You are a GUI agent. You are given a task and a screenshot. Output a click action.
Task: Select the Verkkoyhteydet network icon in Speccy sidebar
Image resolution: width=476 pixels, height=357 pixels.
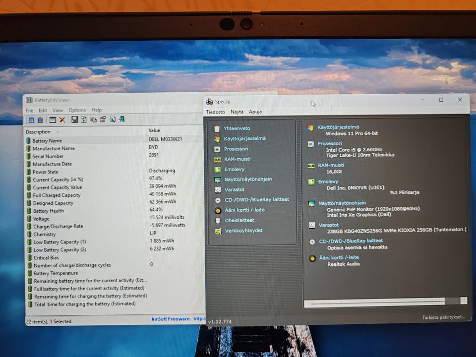[218, 232]
